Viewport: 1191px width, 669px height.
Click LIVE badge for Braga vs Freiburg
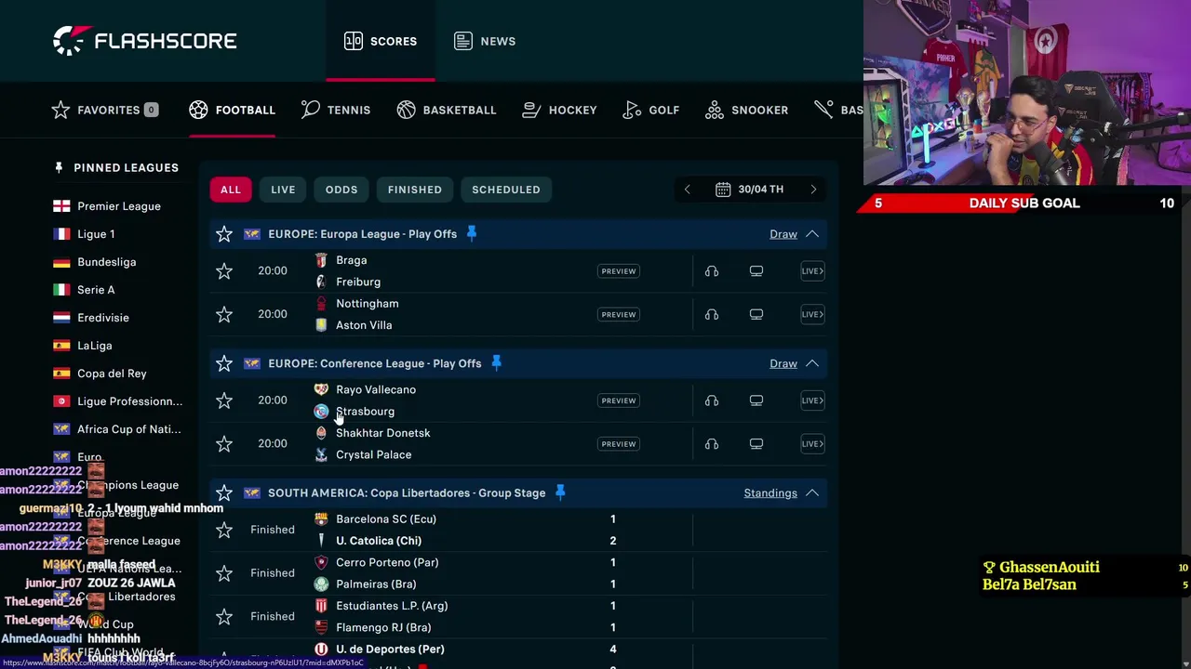[x=812, y=271]
